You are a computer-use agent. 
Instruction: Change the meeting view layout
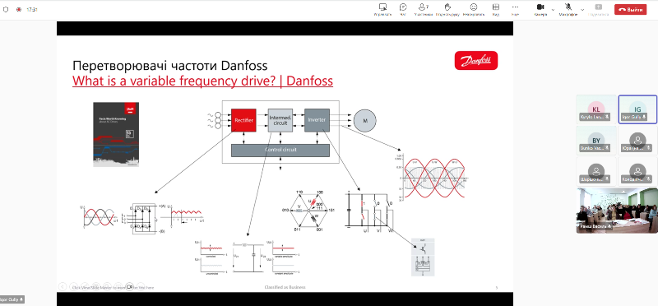click(x=496, y=9)
